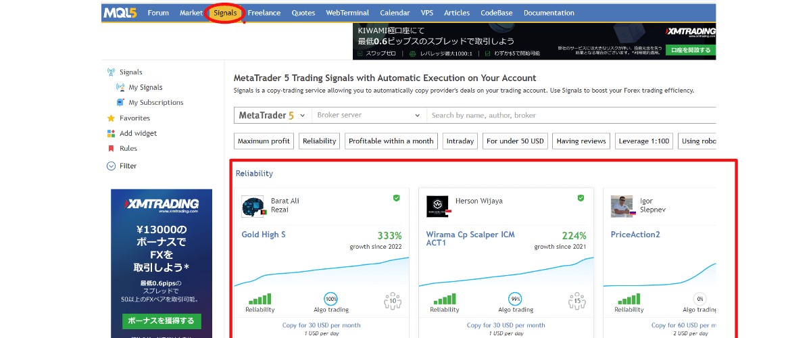
Task: Click Copy for 60 USD on PriceAction2
Action: 683,325
